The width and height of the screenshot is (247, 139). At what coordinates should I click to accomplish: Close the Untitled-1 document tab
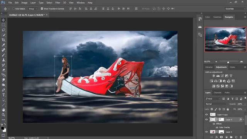pos(47,15)
